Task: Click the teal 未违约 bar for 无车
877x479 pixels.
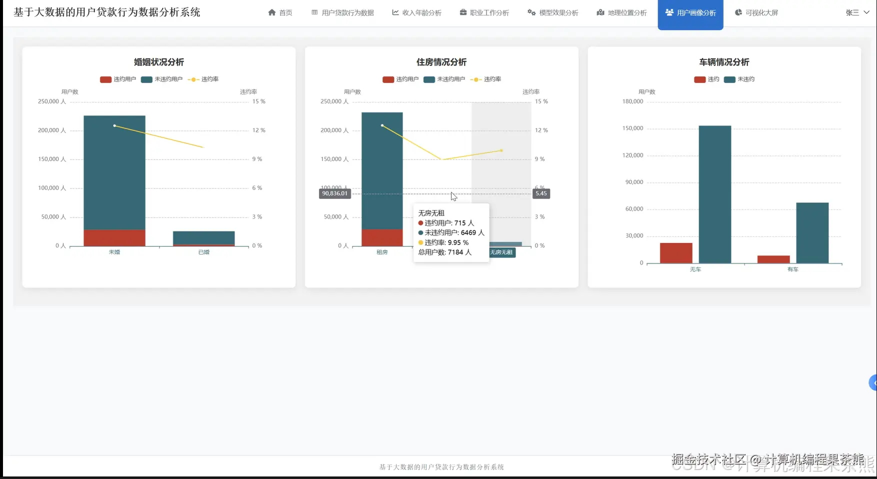Action: click(x=715, y=194)
